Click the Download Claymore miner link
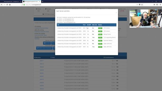Image resolution: width=162 pixels, height=91 pixels. 42,32
